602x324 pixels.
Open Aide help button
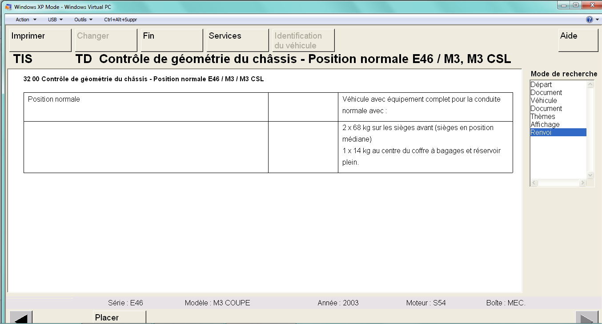[578, 40]
